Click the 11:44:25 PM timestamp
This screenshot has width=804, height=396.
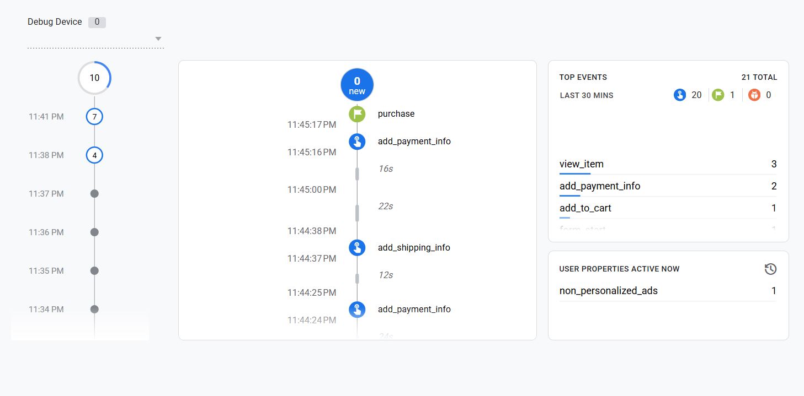312,293
